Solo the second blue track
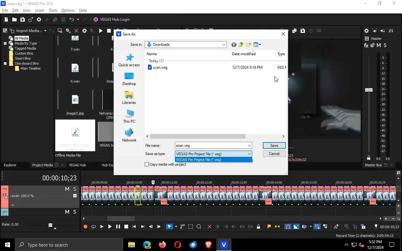Viewport: 402px width, 251px height. tap(75, 212)
